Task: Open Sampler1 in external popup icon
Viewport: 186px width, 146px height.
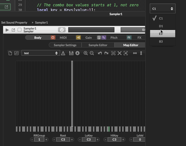Action: coord(13,30)
